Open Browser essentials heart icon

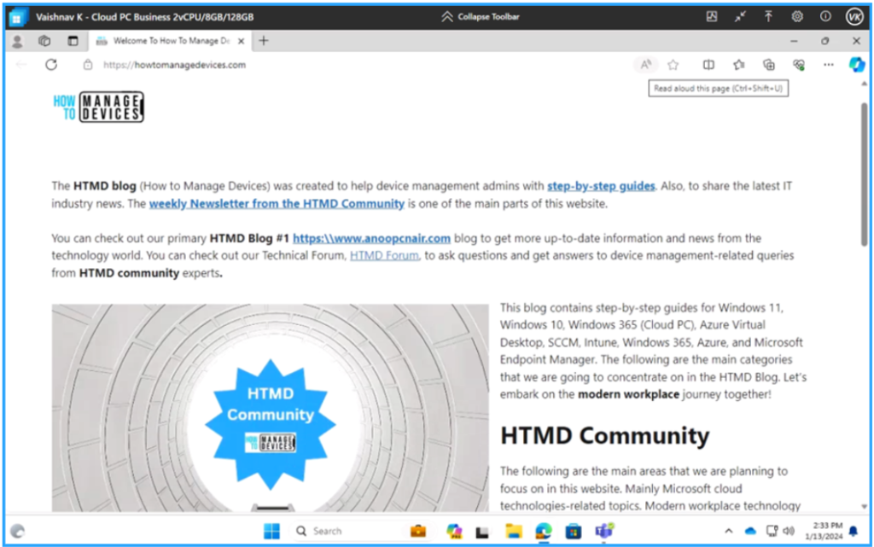799,65
